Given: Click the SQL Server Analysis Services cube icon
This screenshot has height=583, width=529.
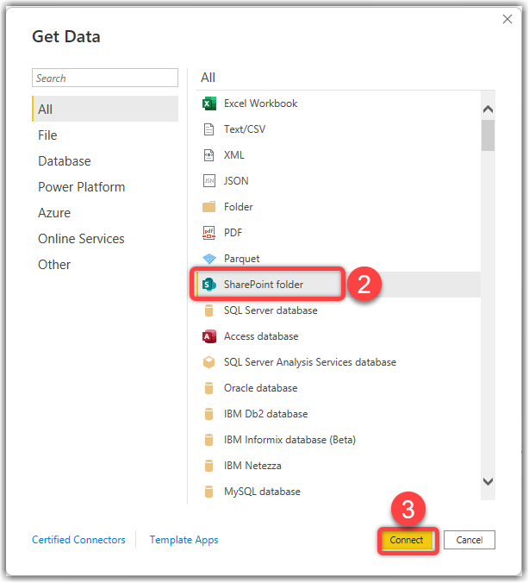Looking at the screenshot, I should (x=209, y=362).
